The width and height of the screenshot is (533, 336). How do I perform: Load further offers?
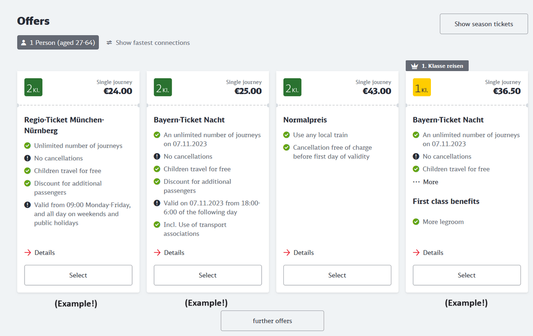tap(273, 321)
